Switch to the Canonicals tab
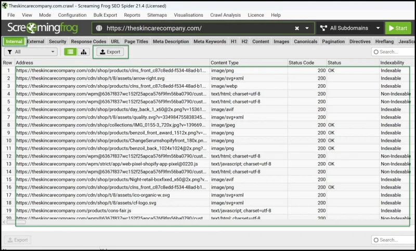 (x=306, y=42)
